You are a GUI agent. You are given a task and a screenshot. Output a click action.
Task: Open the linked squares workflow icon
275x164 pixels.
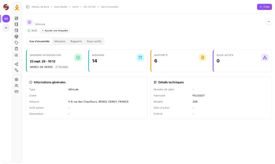pyautogui.click(x=16, y=70)
